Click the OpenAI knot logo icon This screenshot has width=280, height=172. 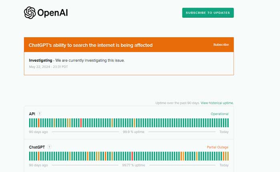pyautogui.click(x=30, y=13)
